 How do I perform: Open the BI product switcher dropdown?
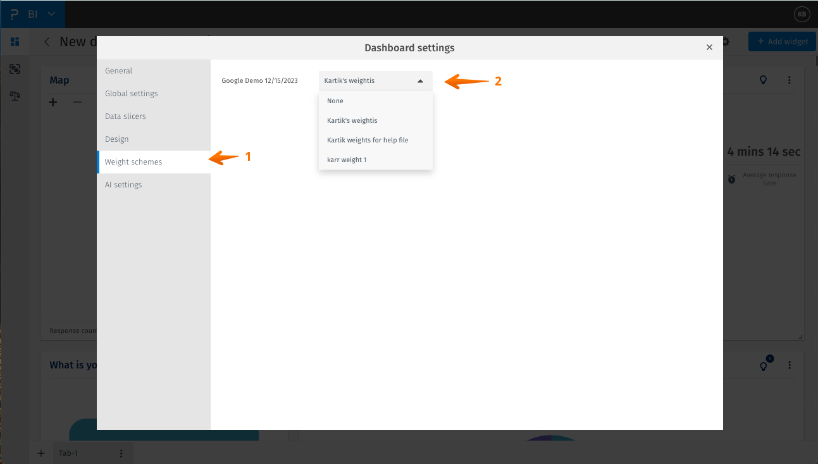point(42,14)
